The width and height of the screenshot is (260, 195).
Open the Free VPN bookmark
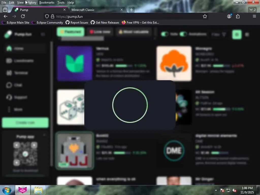[x=140, y=23]
